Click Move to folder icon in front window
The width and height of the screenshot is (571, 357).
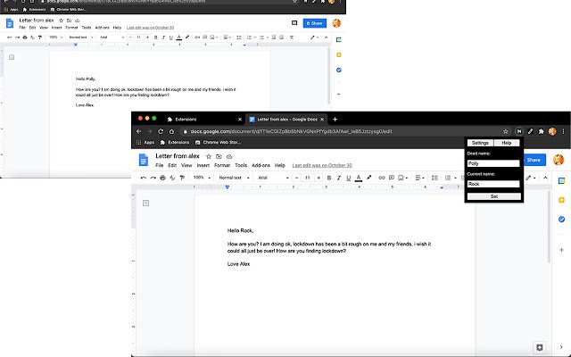point(219,157)
